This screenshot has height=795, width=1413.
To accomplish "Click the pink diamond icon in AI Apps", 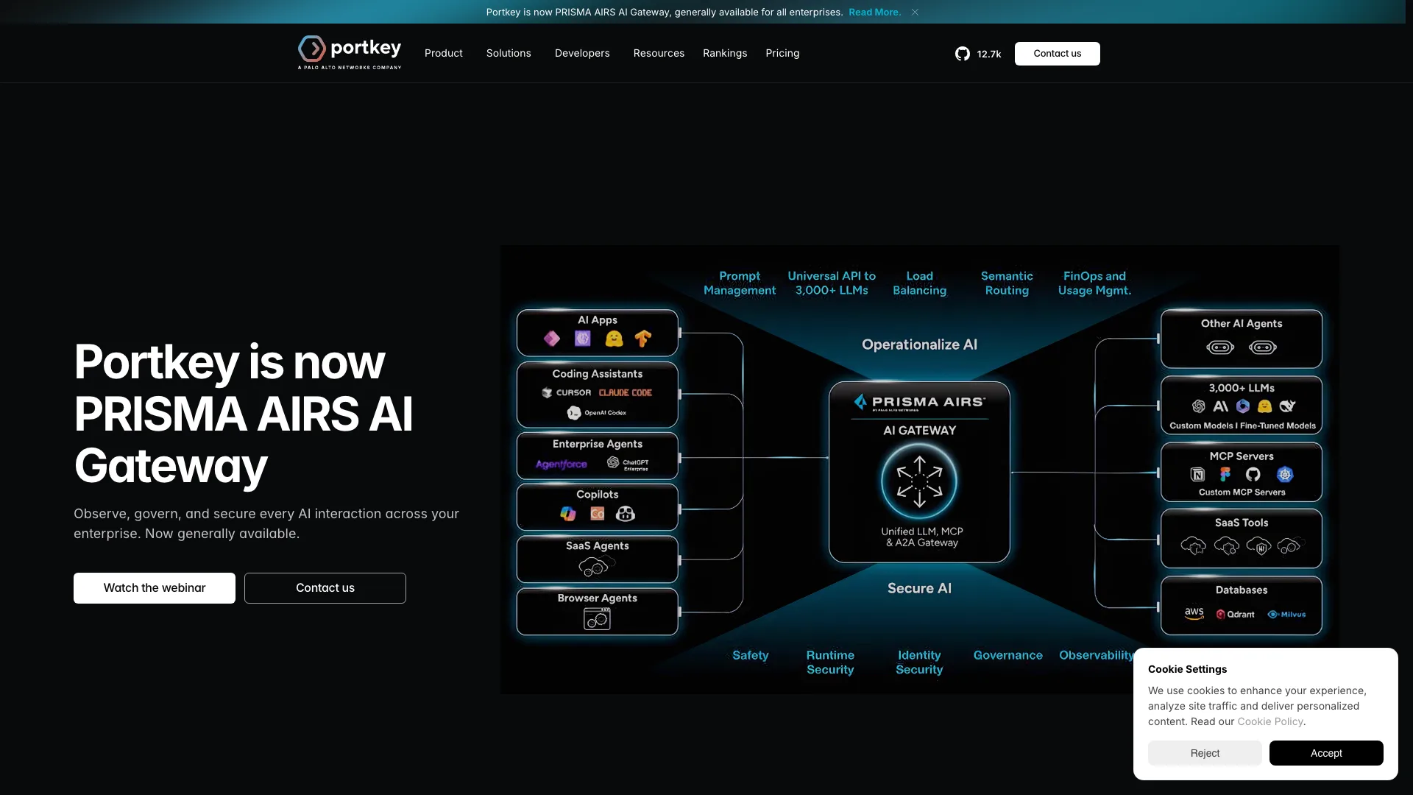I will click(x=552, y=339).
